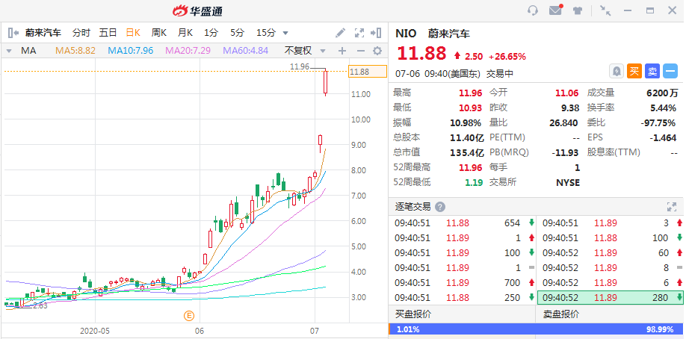686x339 pixels.
Task: Select the highlighted 09:40:52 trade of 280
Action: (x=611, y=298)
